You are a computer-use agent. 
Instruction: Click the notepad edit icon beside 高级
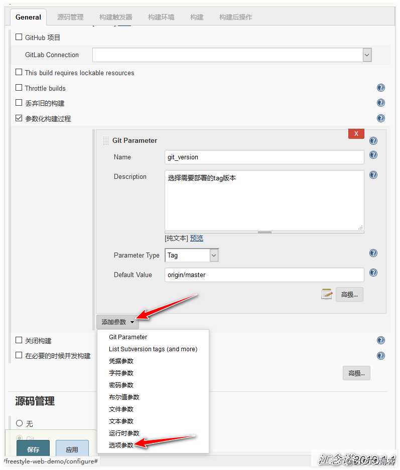tap(327, 294)
